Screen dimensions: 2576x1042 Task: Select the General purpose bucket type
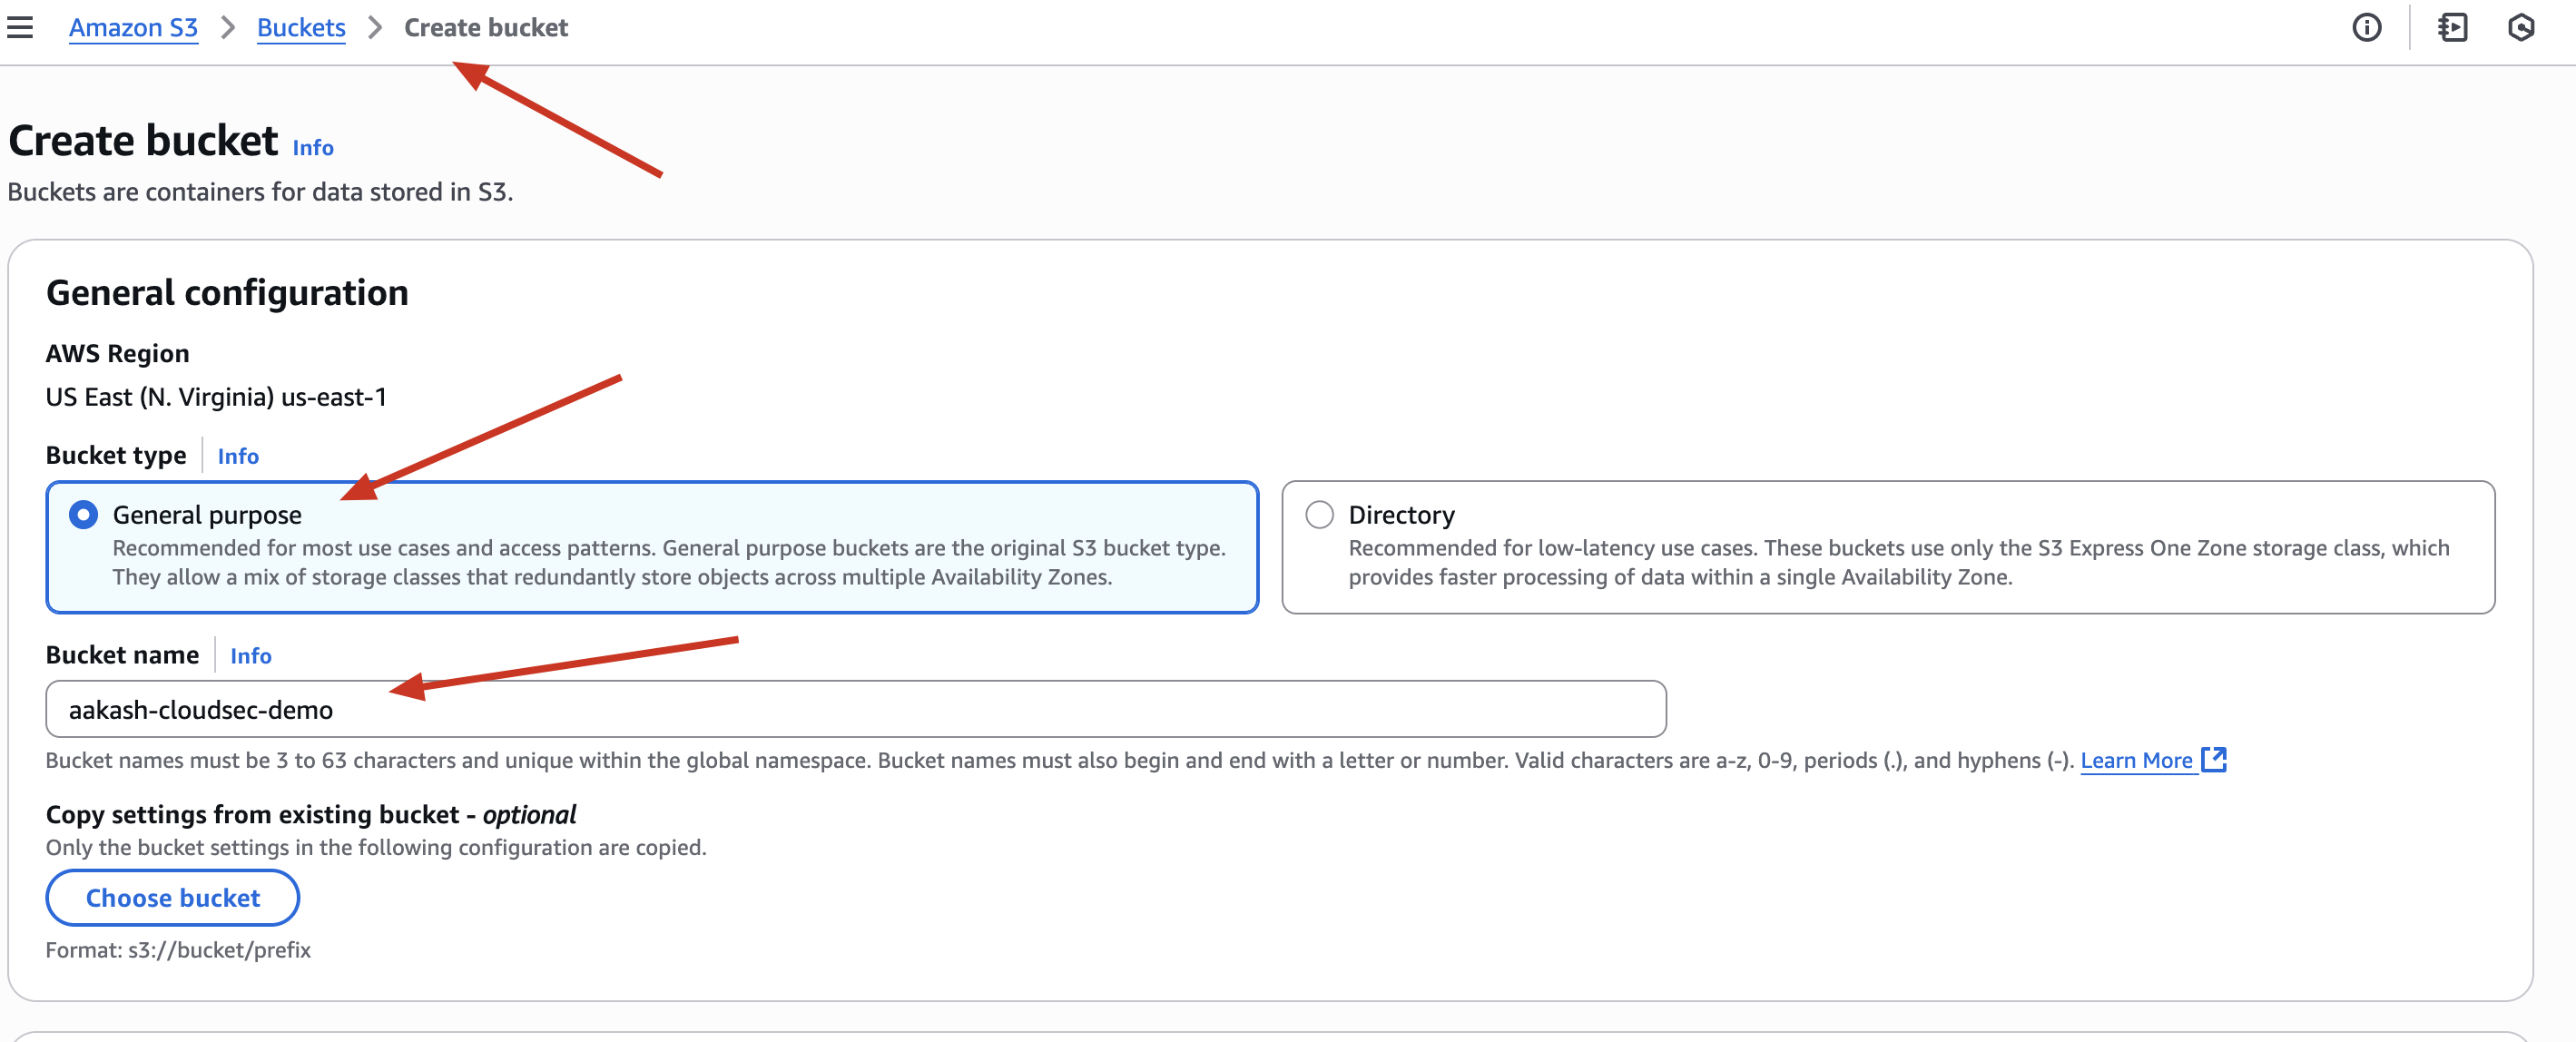tap(83, 515)
